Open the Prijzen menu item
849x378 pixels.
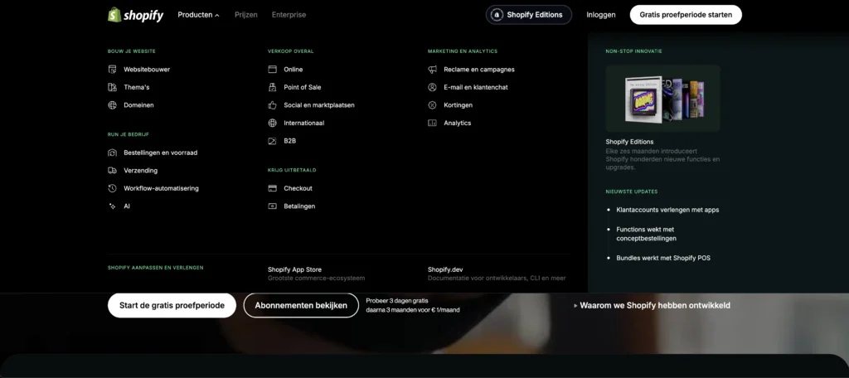(x=246, y=15)
